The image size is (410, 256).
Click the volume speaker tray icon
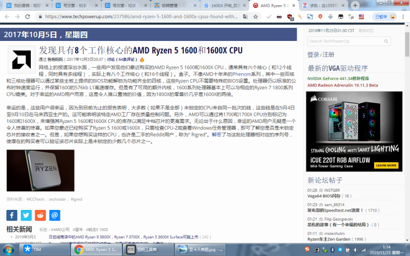(x=355, y=250)
